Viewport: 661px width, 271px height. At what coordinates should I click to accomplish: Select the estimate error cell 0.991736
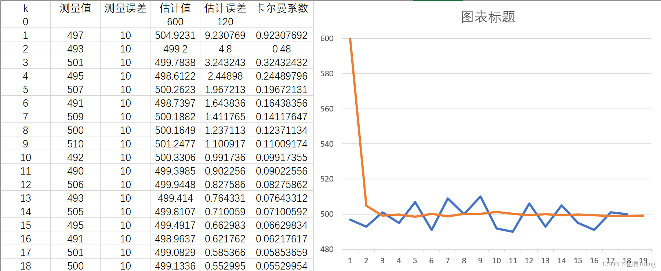coord(225,157)
